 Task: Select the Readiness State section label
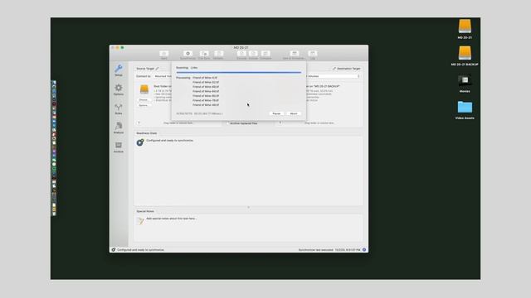[x=147, y=133]
